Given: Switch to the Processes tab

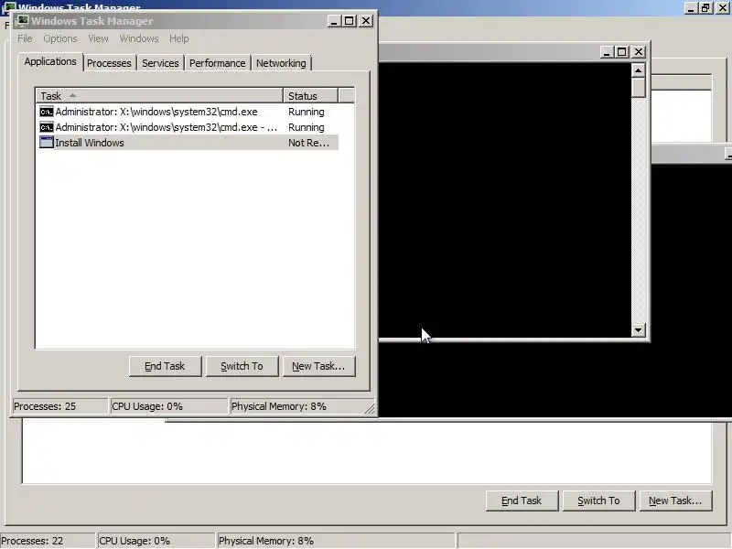Looking at the screenshot, I should click(x=109, y=63).
